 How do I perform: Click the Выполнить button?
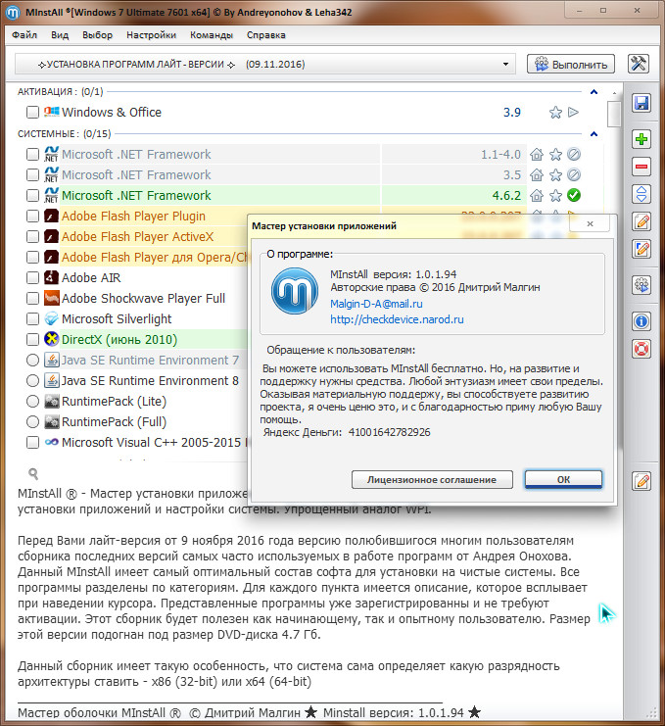pyautogui.click(x=571, y=65)
